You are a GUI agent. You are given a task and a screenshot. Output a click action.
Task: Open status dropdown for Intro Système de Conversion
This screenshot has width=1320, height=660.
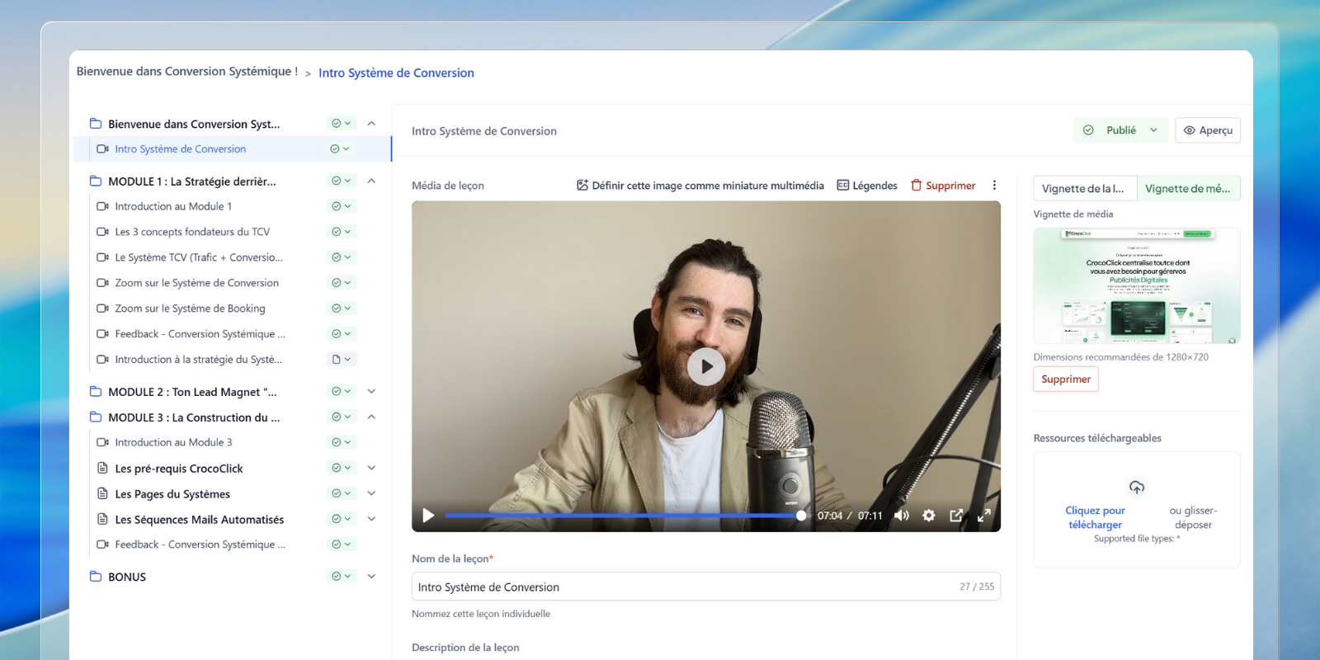pos(340,149)
